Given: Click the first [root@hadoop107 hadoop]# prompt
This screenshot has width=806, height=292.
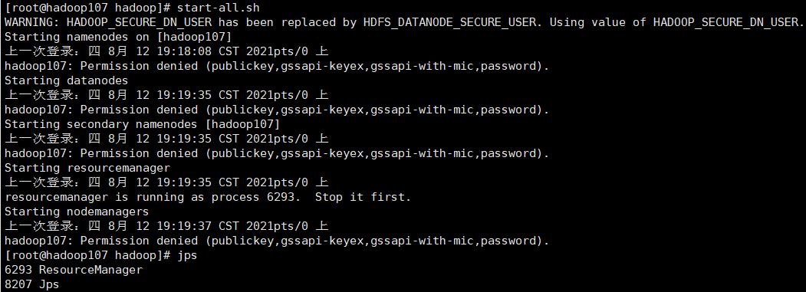Looking at the screenshot, I should click(87, 8).
